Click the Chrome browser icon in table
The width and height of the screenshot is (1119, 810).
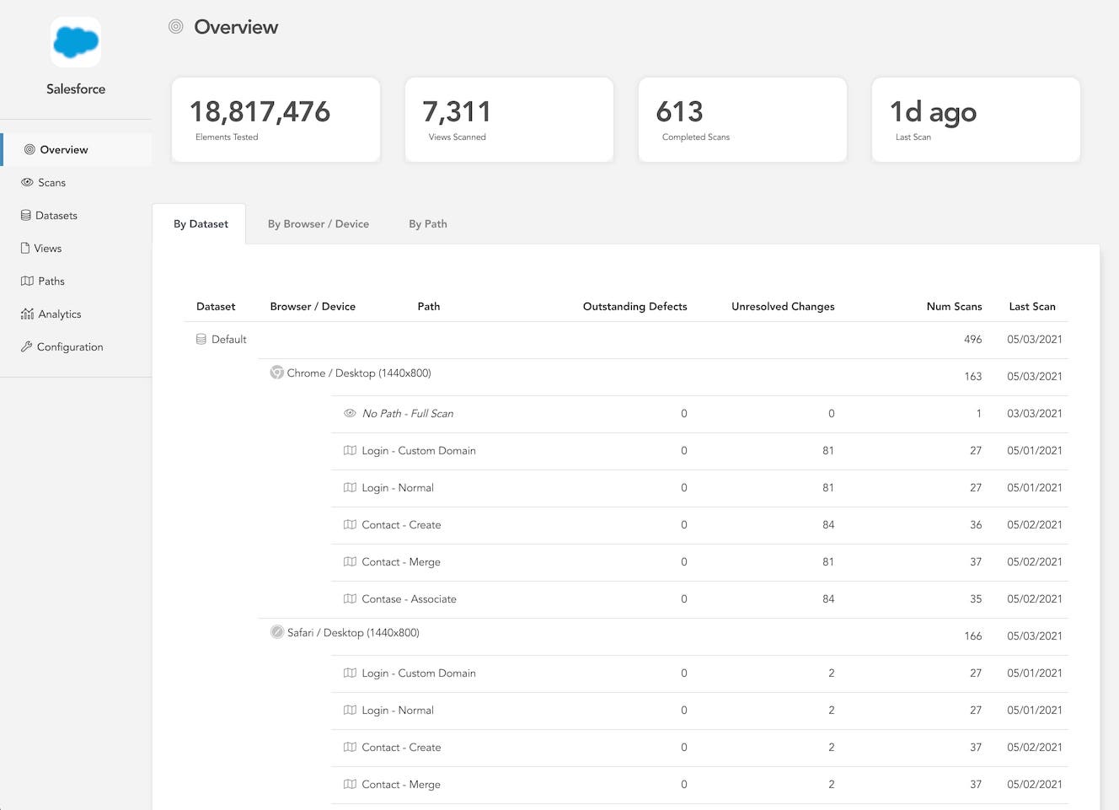click(x=276, y=373)
